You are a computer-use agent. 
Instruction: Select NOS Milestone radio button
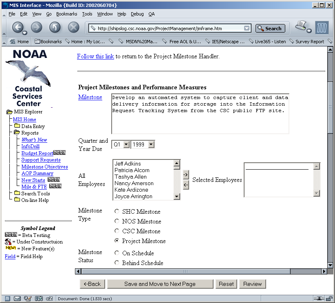[117, 221]
